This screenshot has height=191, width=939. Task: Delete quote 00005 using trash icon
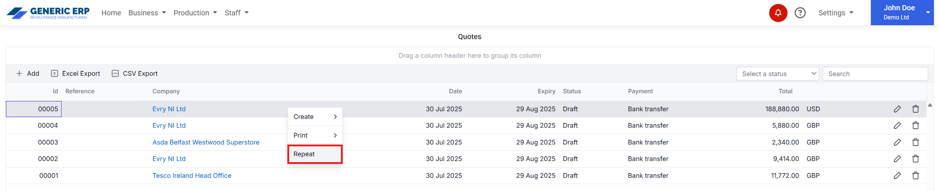coord(915,109)
